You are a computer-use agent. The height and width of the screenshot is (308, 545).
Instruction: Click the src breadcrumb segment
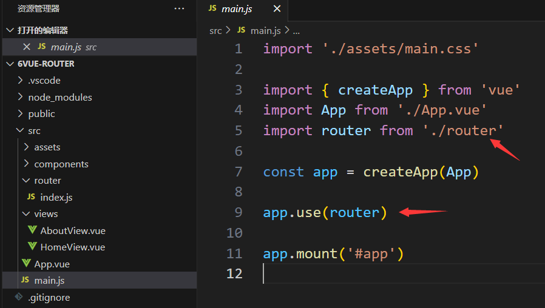[215, 31]
